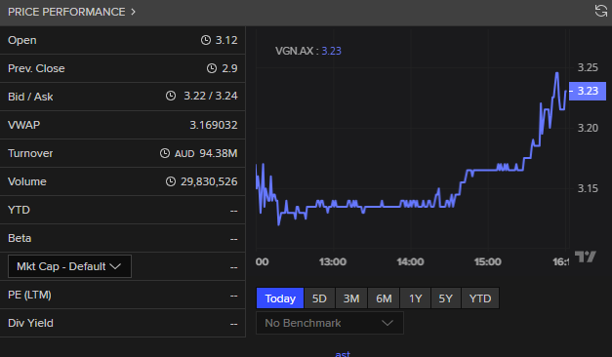Switch chart to 6M range
The width and height of the screenshot is (612, 357).
384,298
